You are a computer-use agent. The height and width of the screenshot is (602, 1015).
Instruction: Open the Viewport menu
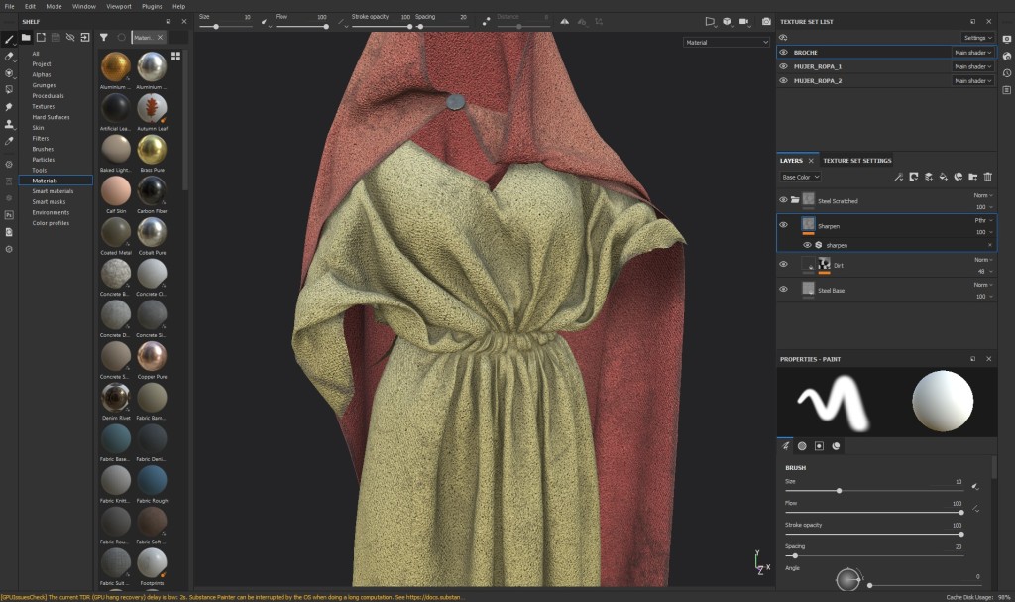pyautogui.click(x=117, y=6)
